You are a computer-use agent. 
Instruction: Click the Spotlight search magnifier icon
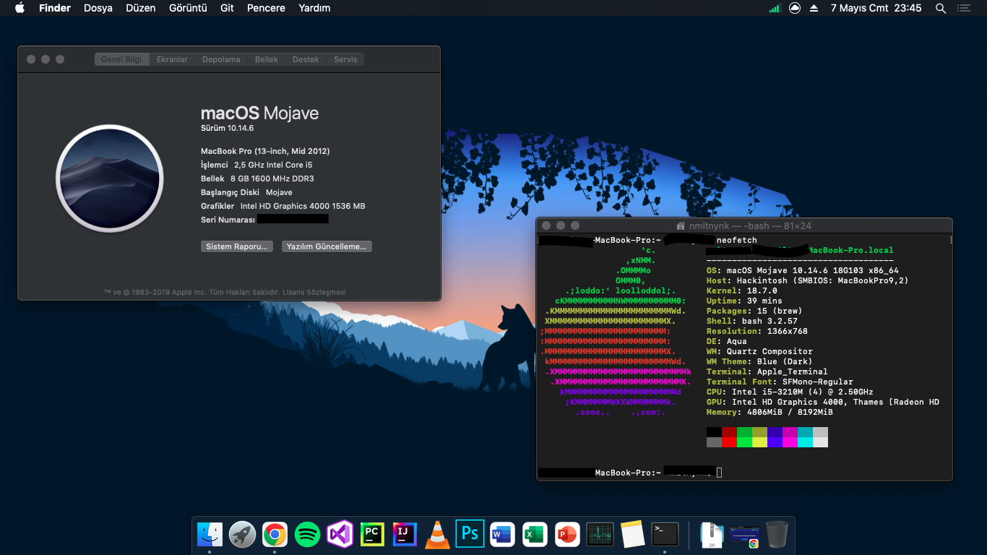pos(941,8)
